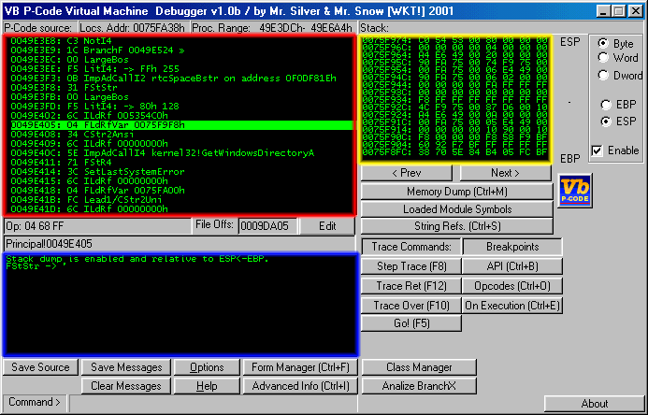Click the Breakpoints header

[512, 247]
